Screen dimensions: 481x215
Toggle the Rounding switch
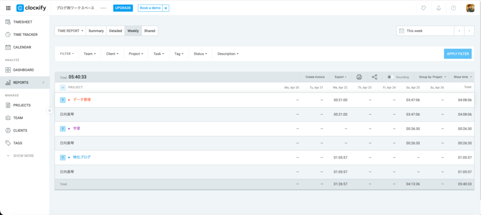click(390, 77)
